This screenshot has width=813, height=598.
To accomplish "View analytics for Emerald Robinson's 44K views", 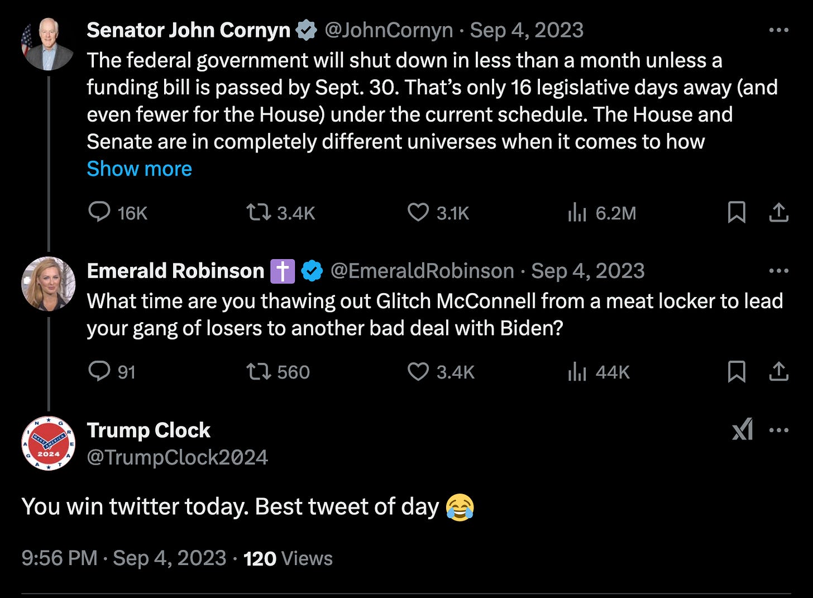I will click(577, 371).
